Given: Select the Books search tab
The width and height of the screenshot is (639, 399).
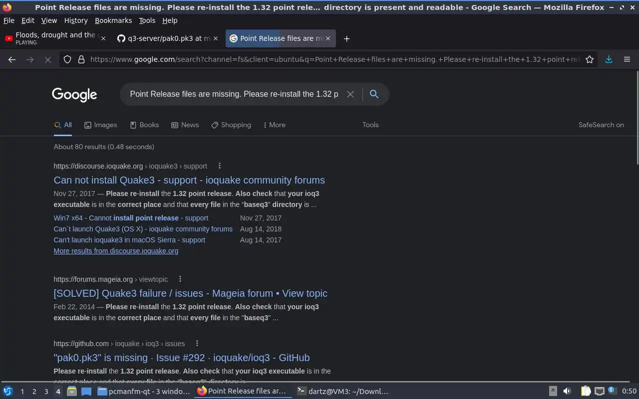Looking at the screenshot, I should (x=145, y=125).
